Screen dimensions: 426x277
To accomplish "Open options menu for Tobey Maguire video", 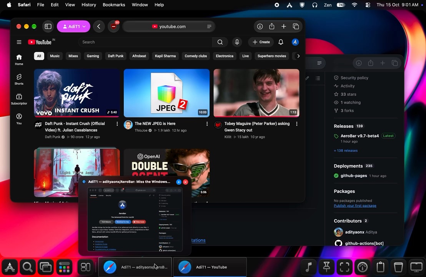I will point(297,123).
